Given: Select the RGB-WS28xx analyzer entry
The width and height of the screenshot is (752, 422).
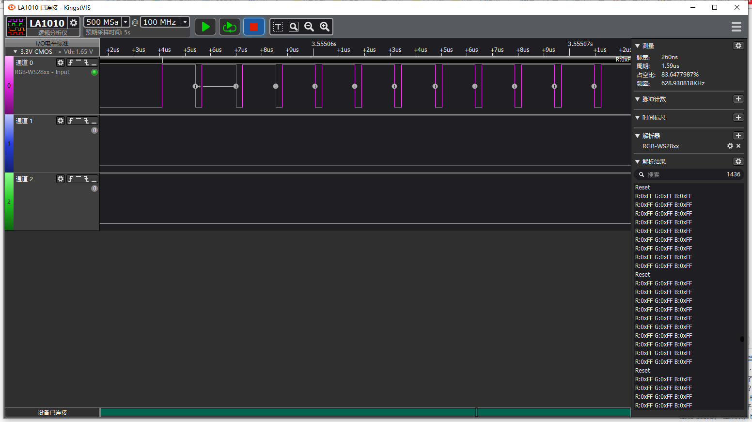Looking at the screenshot, I should [x=660, y=146].
